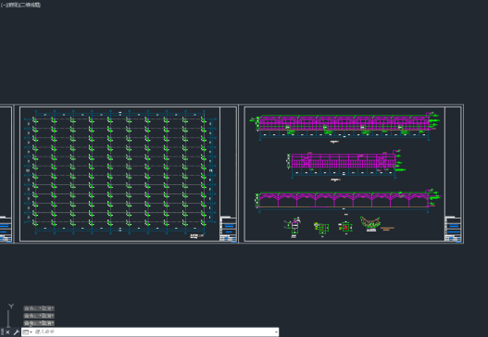This screenshot has height=337, width=488.
Task: Select the red square column base detail
Action: tap(345, 228)
